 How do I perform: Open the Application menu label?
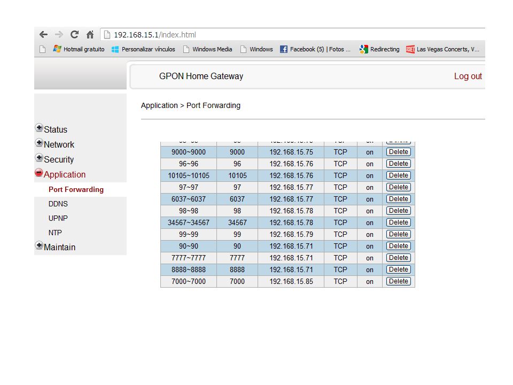[65, 175]
